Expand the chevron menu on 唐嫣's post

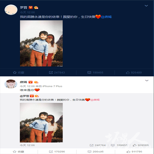tap(147, 81)
